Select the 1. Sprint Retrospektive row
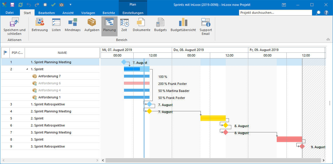333x164 pixels. tap(50, 104)
